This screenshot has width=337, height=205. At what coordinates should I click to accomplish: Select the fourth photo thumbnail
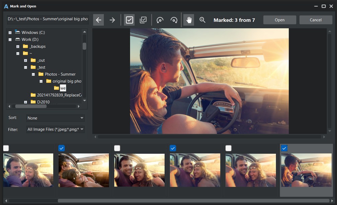[x=195, y=170]
